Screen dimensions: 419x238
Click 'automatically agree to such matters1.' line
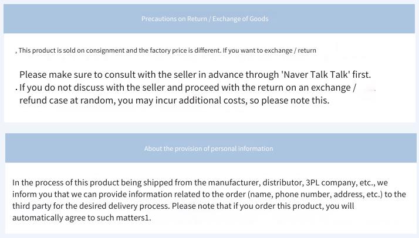pyautogui.click(x=82, y=218)
